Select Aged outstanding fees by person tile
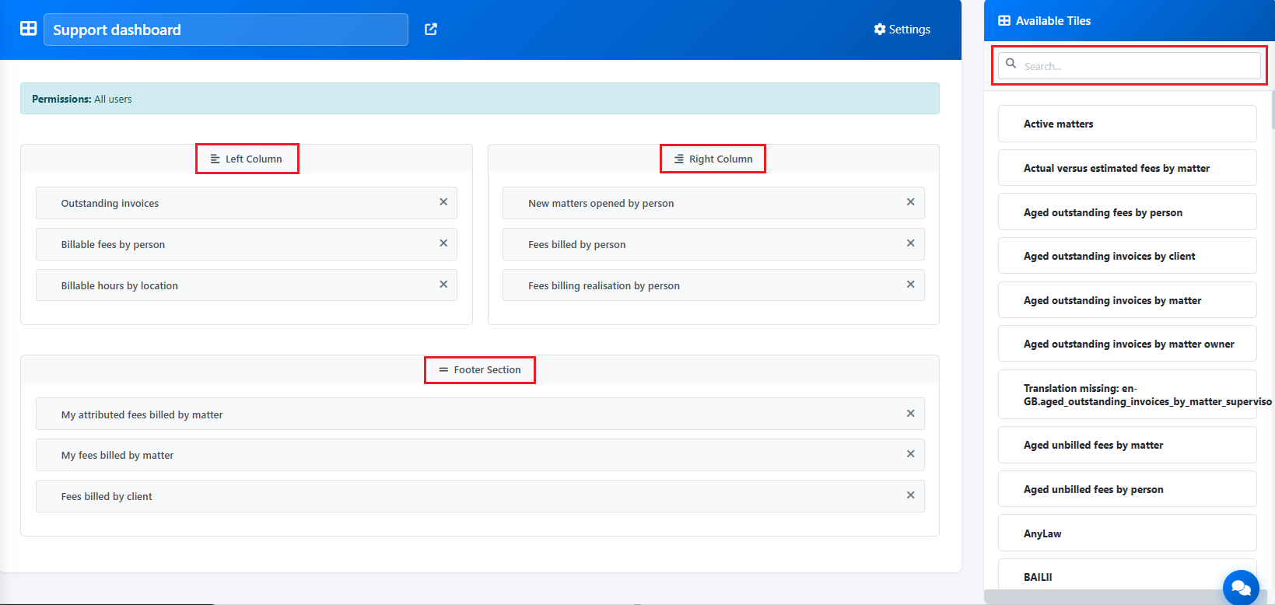Viewport: 1275px width, 605px height. tap(1126, 212)
